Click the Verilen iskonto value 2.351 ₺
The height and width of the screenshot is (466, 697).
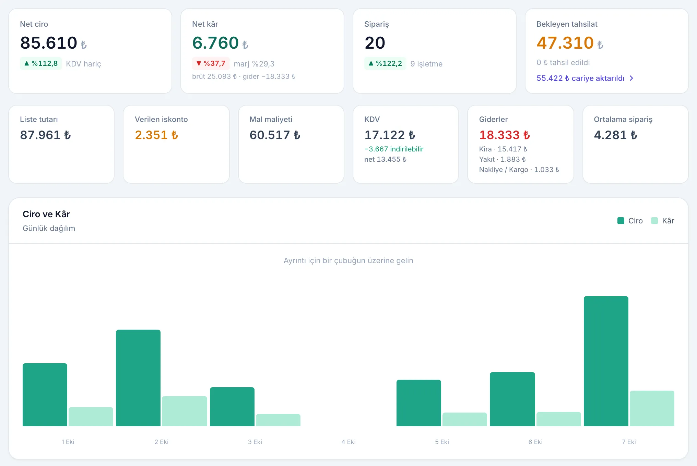point(157,135)
